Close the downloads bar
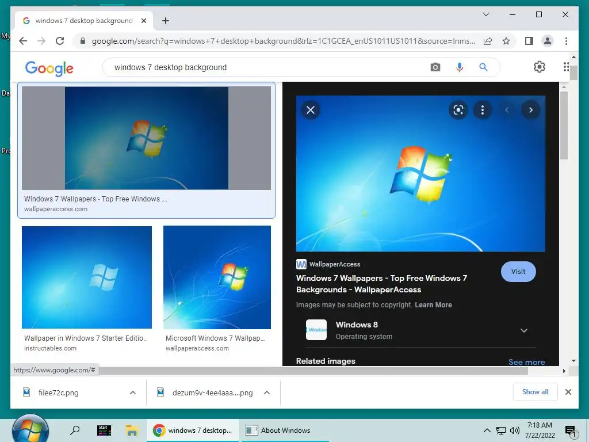589x442 pixels. pyautogui.click(x=568, y=392)
